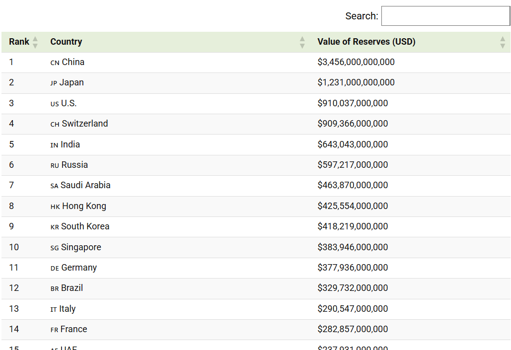Sort table by Country column arrows

pos(302,42)
